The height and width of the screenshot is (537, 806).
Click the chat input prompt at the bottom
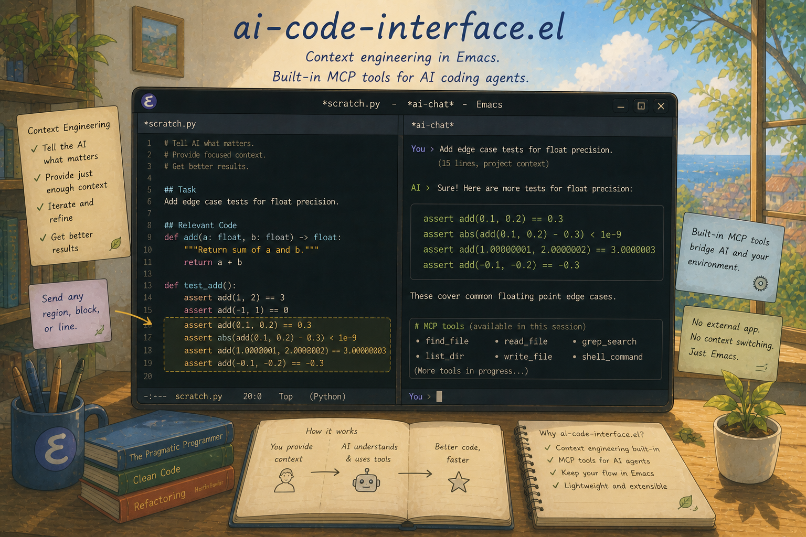click(536, 396)
